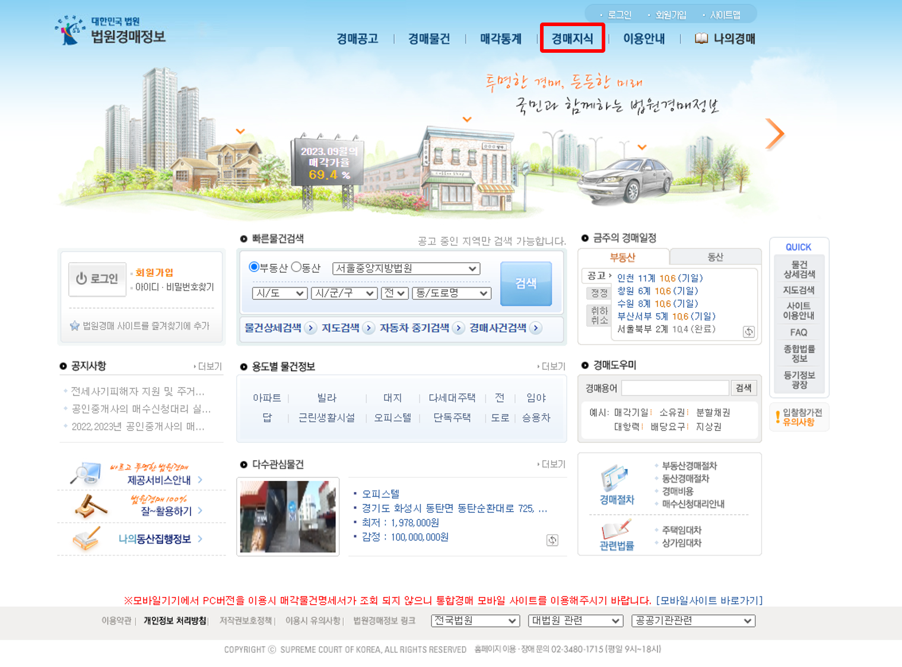
Task: Click the 입찰참가전 유의사항 exclamation banner
Action: pyautogui.click(x=799, y=416)
